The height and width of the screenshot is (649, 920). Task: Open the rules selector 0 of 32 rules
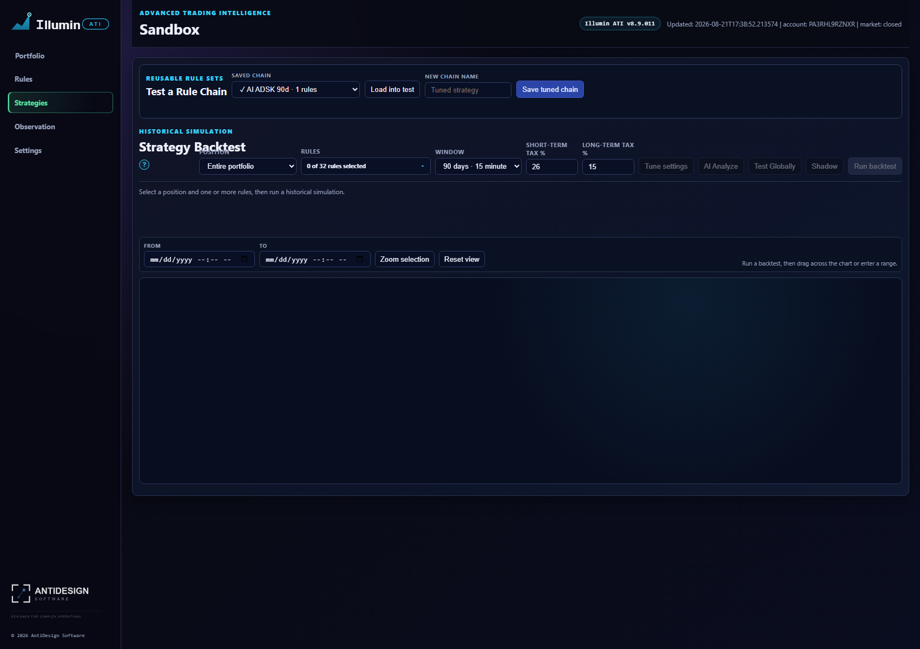click(x=366, y=166)
